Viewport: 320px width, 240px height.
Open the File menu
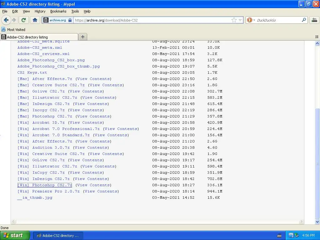[5, 11]
